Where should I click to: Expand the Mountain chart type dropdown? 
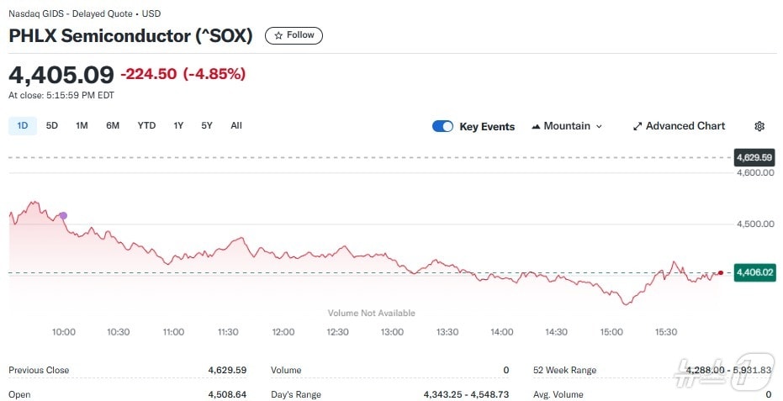(599, 126)
